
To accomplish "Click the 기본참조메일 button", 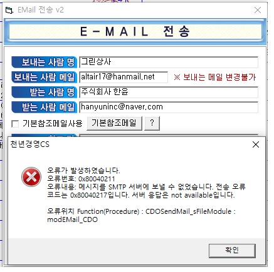I will pos(114,123).
